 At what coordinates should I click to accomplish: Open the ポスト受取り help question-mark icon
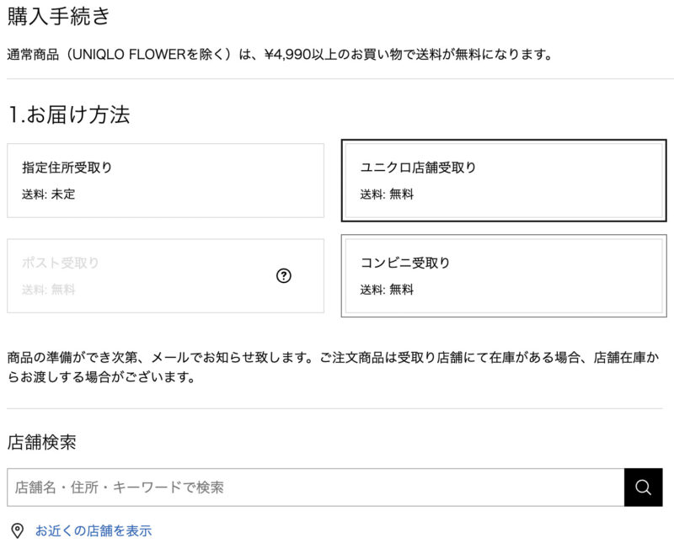(284, 275)
